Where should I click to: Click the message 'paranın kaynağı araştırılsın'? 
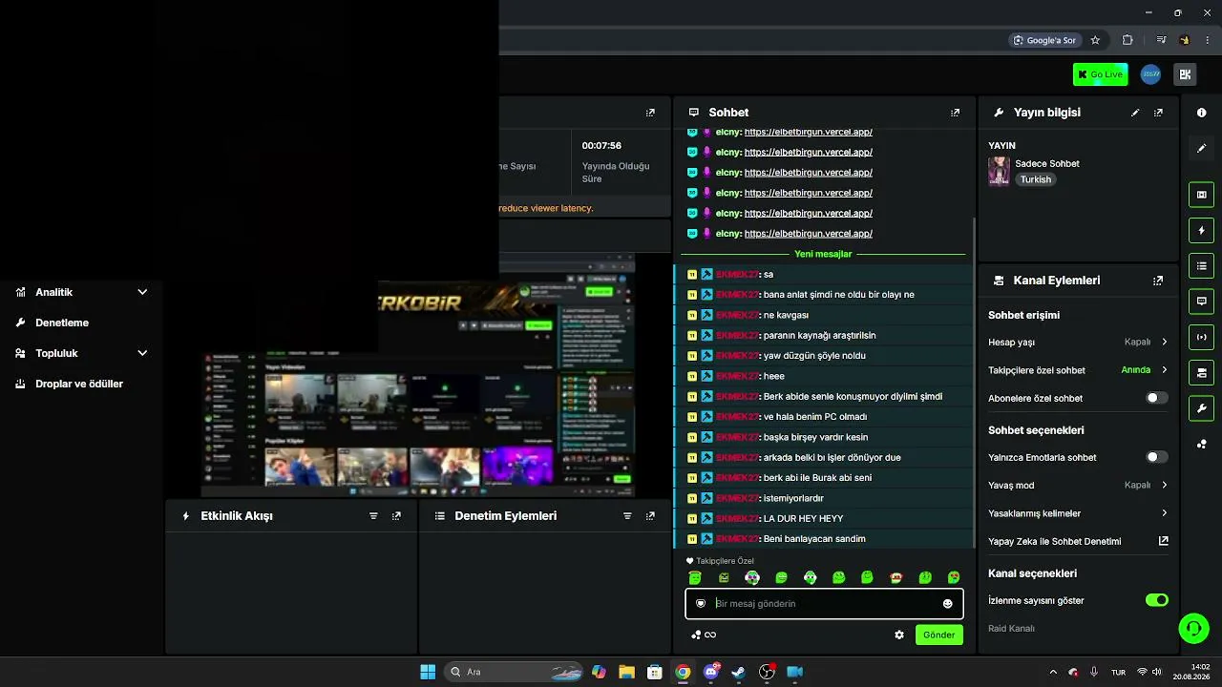coord(819,335)
